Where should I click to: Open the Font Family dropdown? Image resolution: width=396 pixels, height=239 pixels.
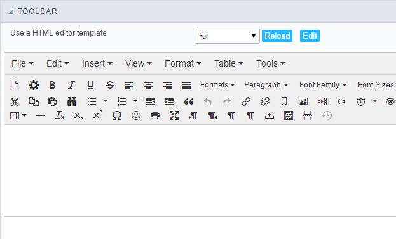[323, 85]
